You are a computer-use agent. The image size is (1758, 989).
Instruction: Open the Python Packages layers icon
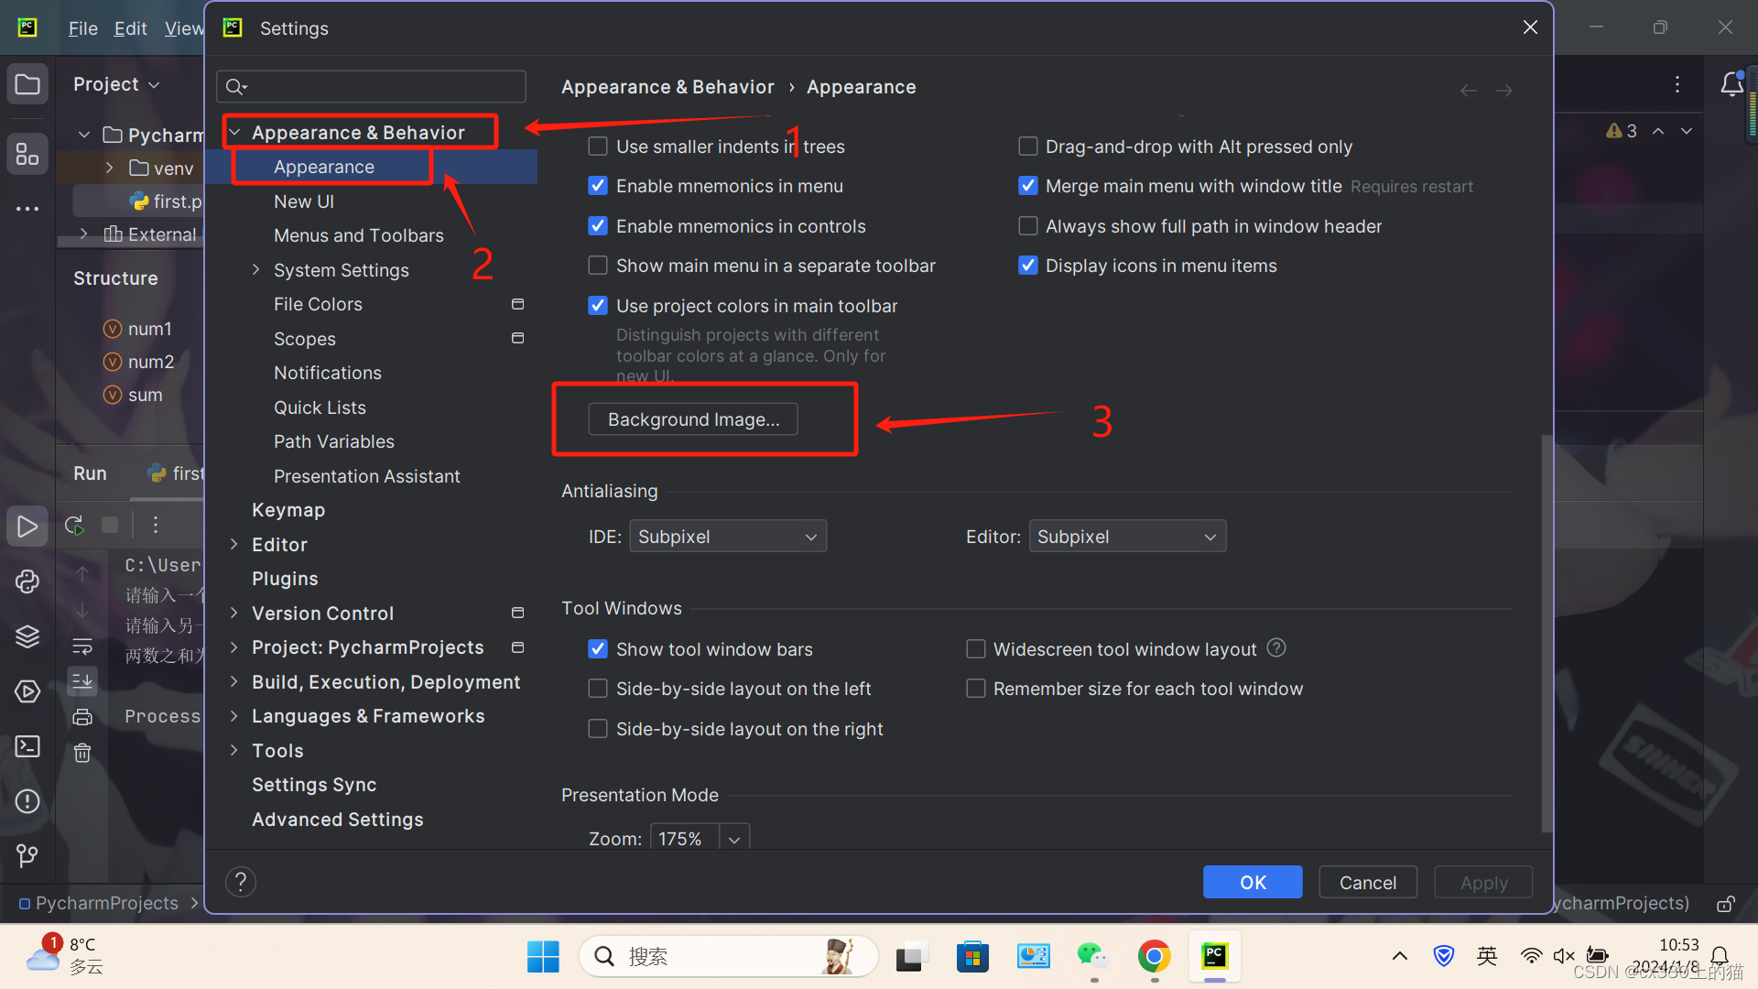[x=27, y=636]
